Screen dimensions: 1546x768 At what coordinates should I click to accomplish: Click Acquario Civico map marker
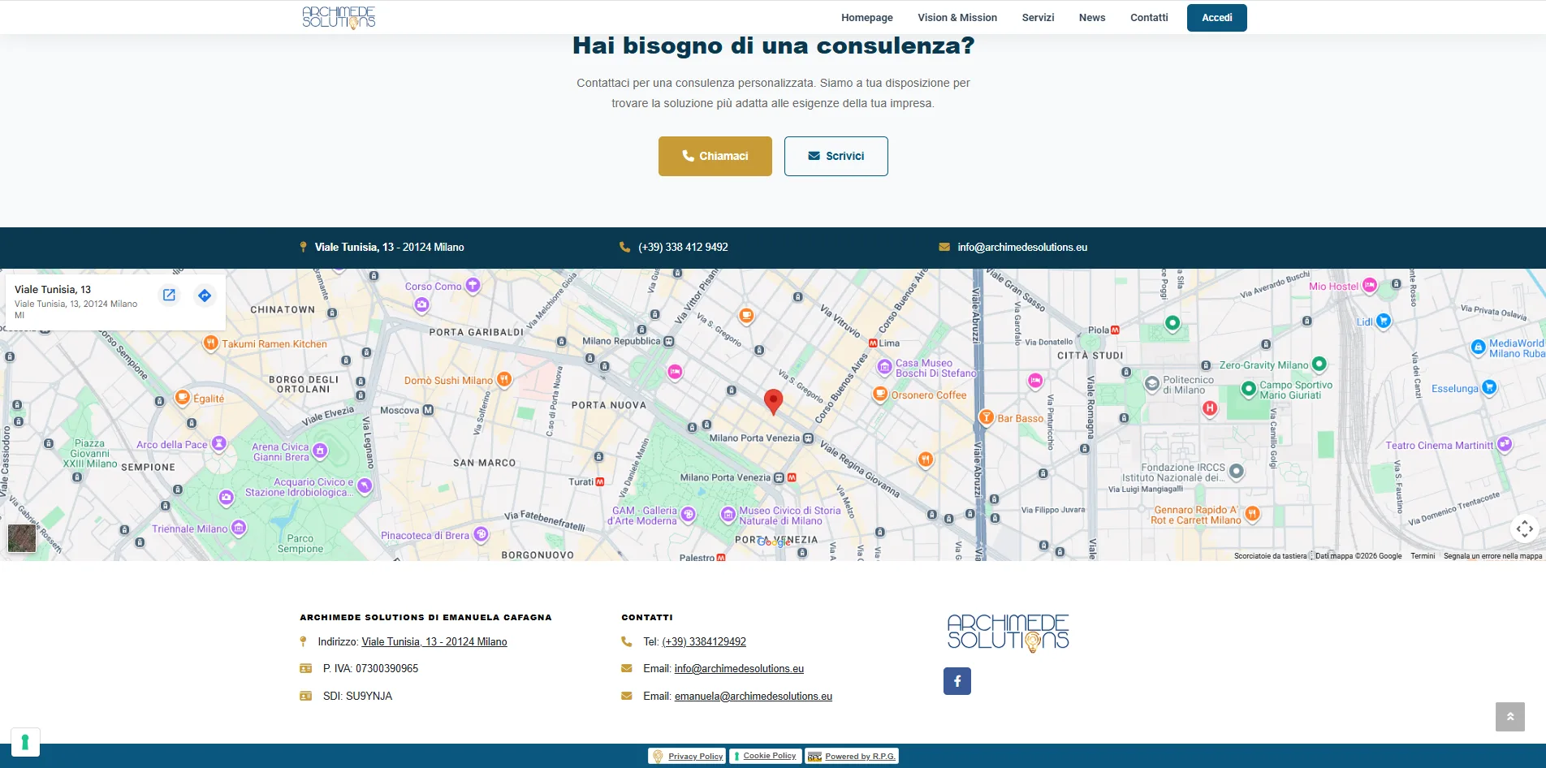365,485
